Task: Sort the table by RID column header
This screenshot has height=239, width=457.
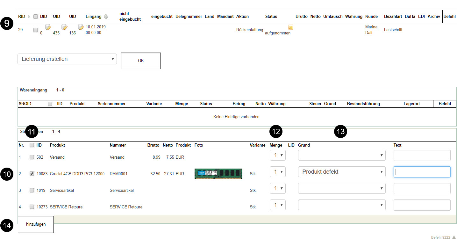Action: 22,16
